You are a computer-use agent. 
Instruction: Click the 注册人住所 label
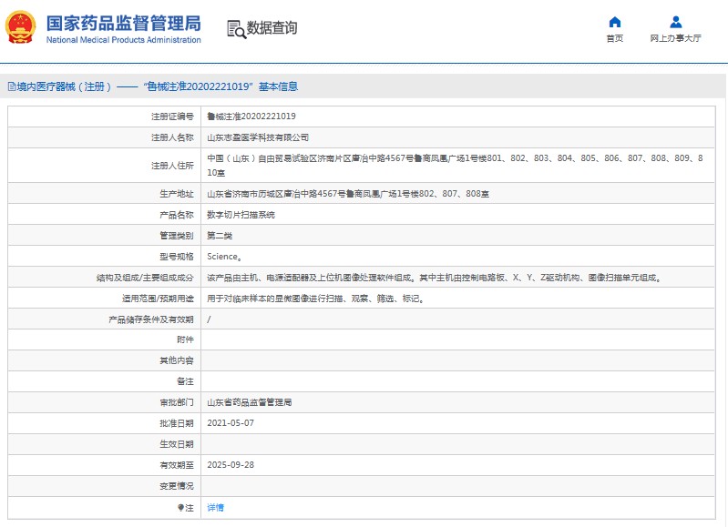[172, 166]
